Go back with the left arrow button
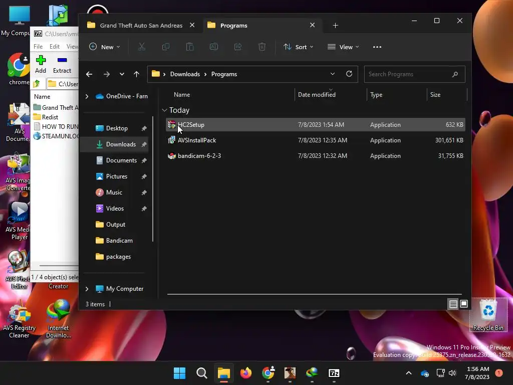513x385 pixels. click(89, 74)
